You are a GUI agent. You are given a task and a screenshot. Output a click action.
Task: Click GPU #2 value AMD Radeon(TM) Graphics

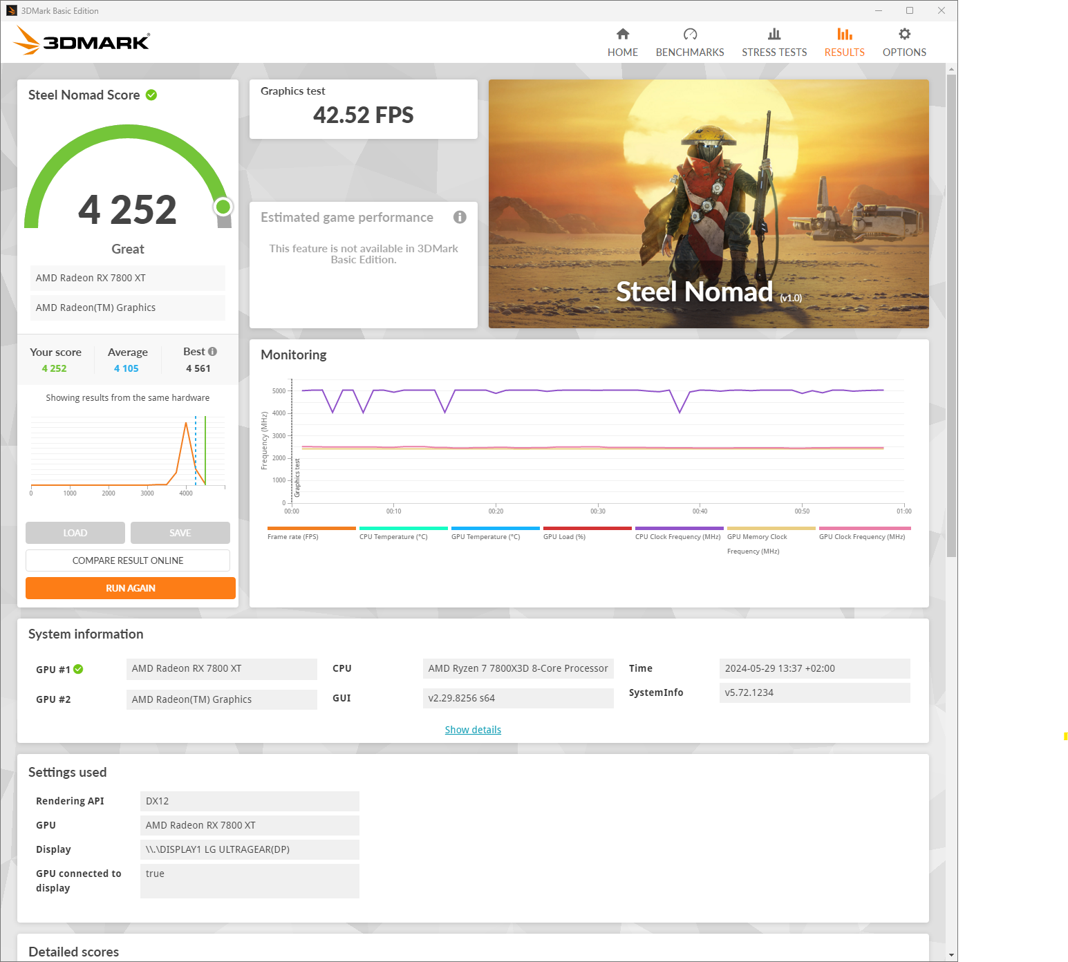coord(222,699)
